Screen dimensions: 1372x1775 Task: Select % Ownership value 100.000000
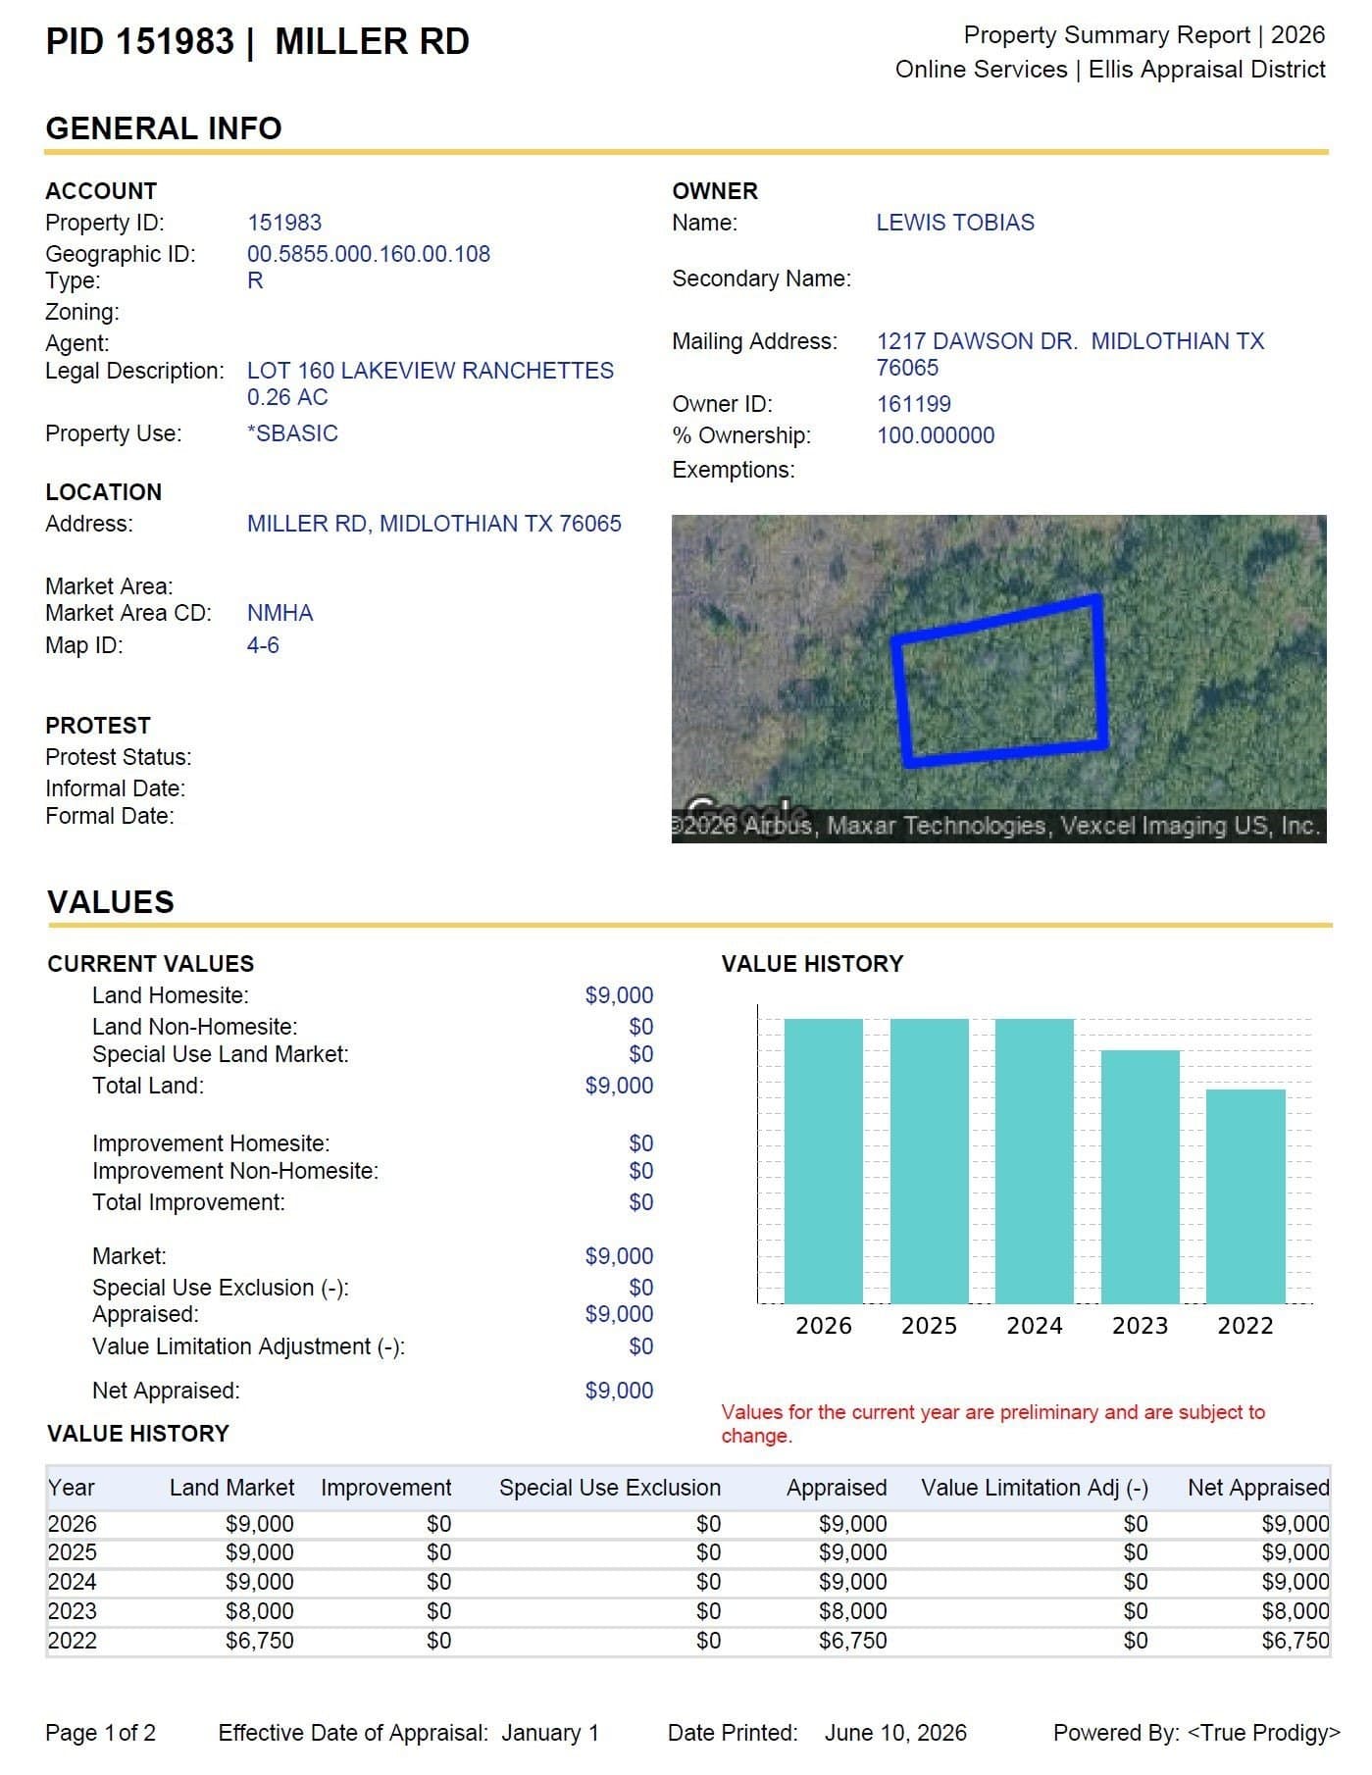(936, 435)
